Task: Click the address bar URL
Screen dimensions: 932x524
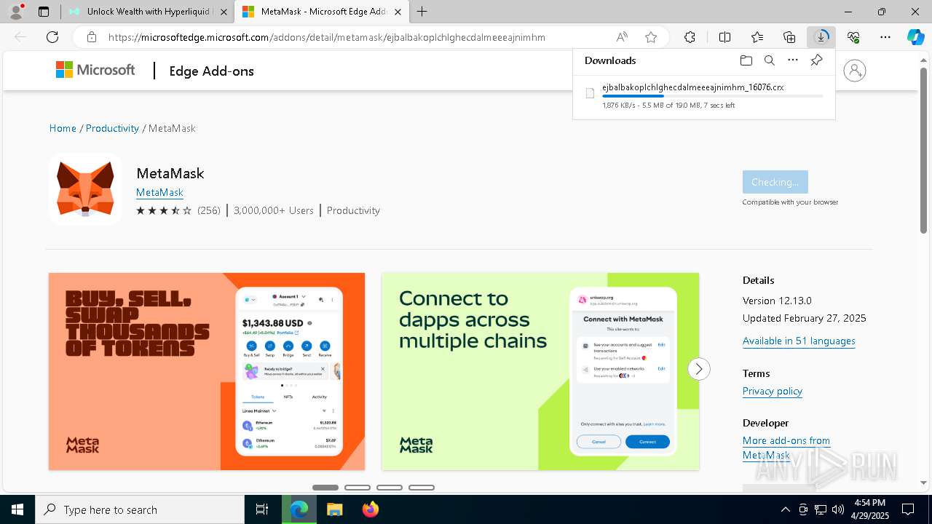Action: click(x=326, y=37)
